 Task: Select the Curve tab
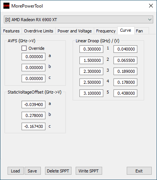[126, 30]
